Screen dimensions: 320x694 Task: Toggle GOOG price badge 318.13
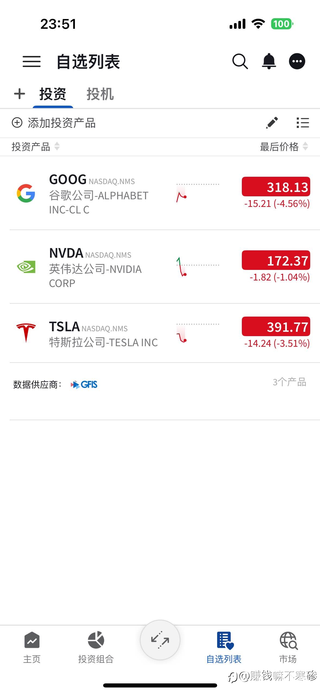(x=276, y=187)
